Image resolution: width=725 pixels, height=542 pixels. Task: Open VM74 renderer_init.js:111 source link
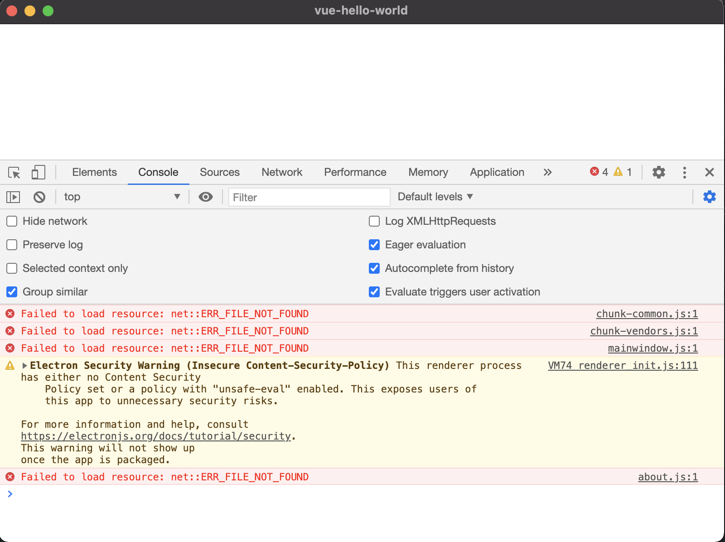pyautogui.click(x=623, y=365)
